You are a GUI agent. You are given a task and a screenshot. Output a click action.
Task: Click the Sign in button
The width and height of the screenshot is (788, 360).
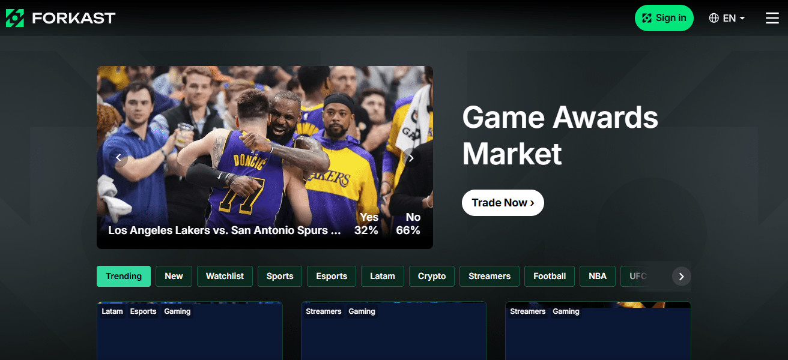pos(664,18)
